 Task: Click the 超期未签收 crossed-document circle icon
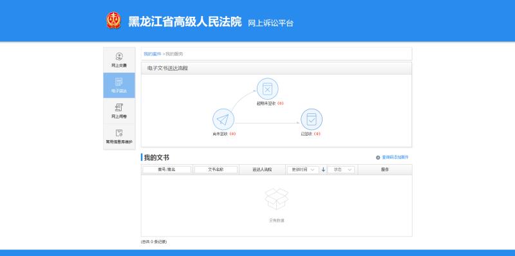point(268,89)
